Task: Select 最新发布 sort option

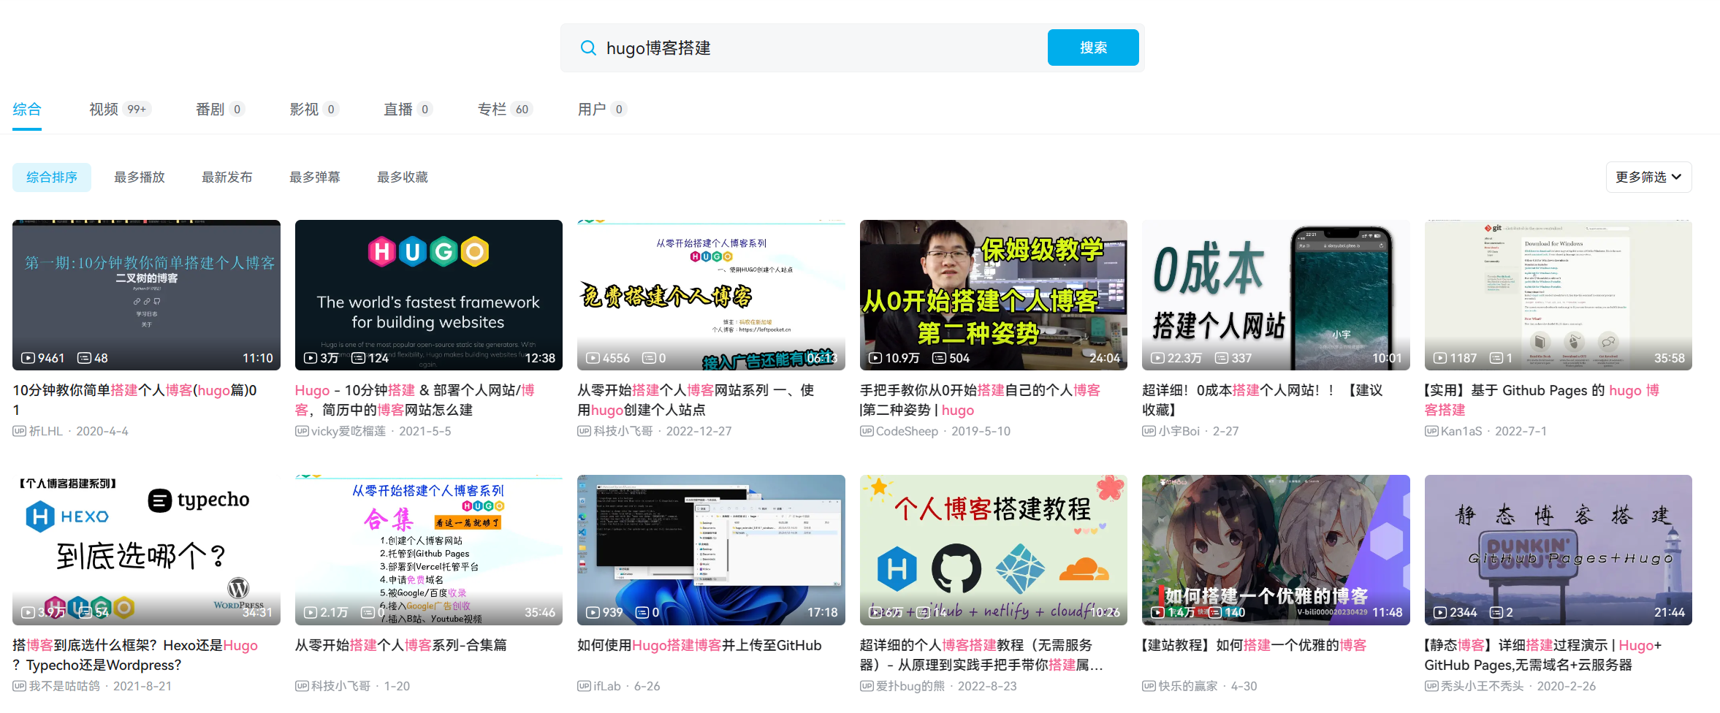Action: [227, 178]
